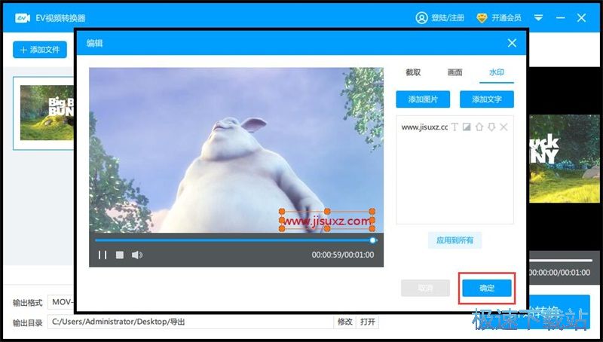603x342 pixels.
Task: Click the bottom-right watermark resize handle
Action: point(372,229)
